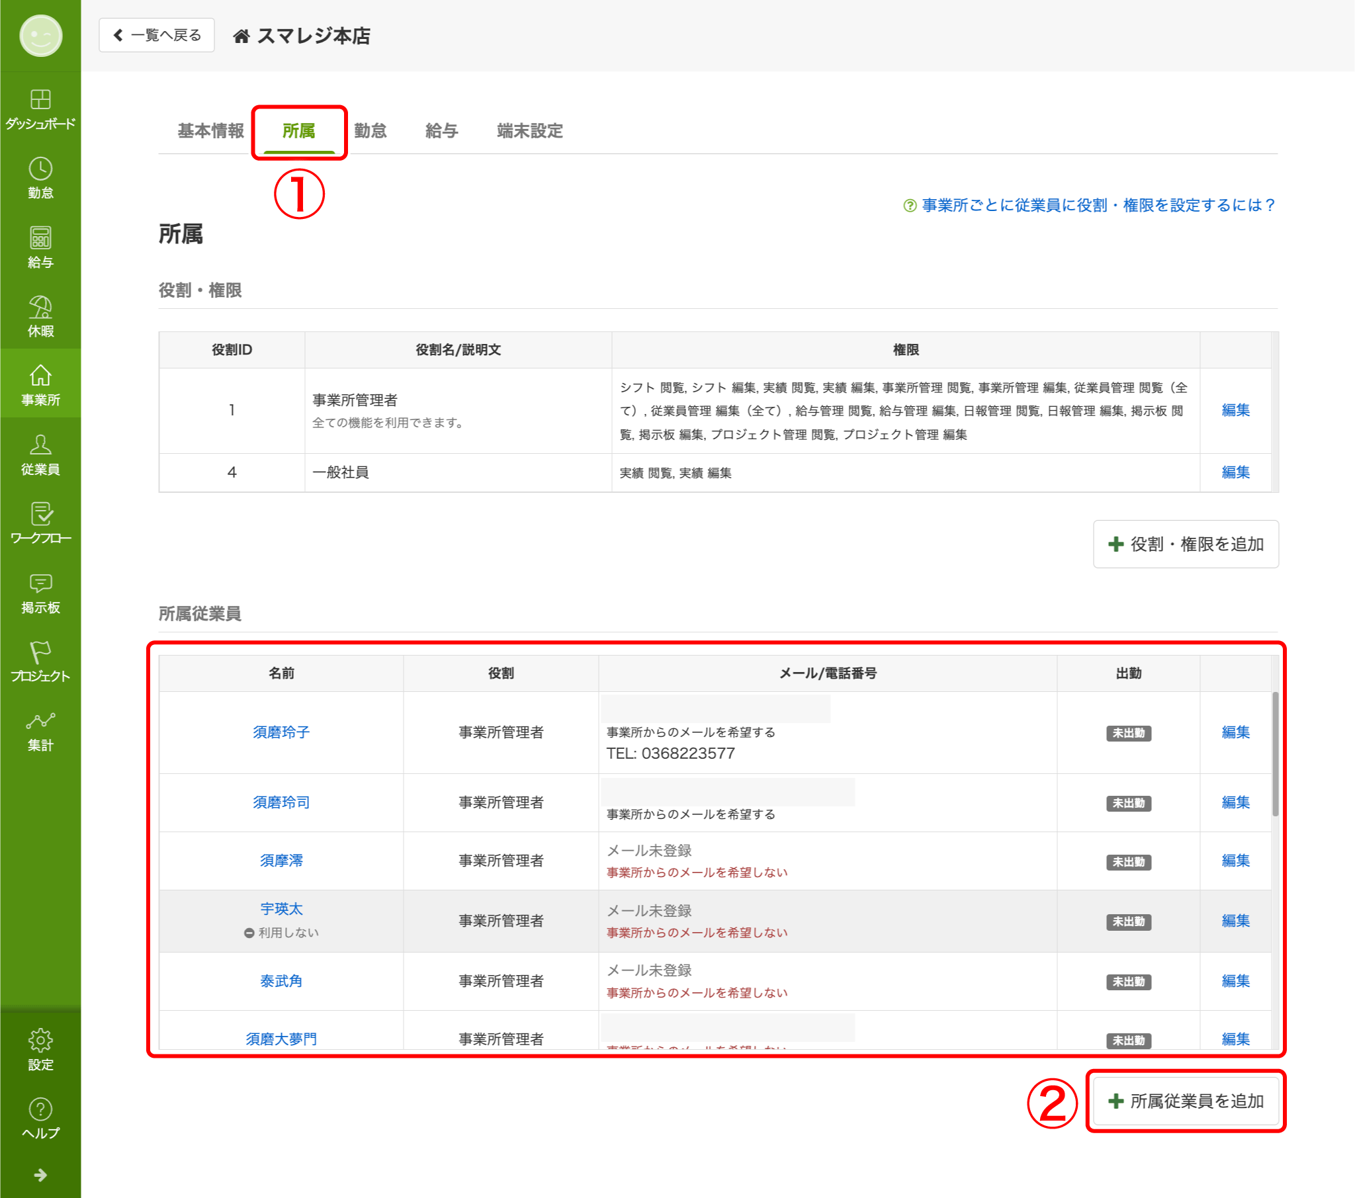
Task: Click 所属従業員を追加 button
Action: click(1185, 1101)
